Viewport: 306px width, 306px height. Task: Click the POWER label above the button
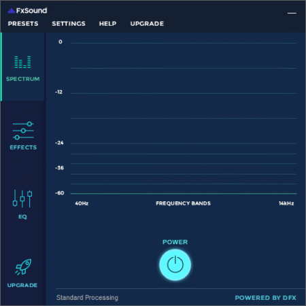click(x=175, y=242)
